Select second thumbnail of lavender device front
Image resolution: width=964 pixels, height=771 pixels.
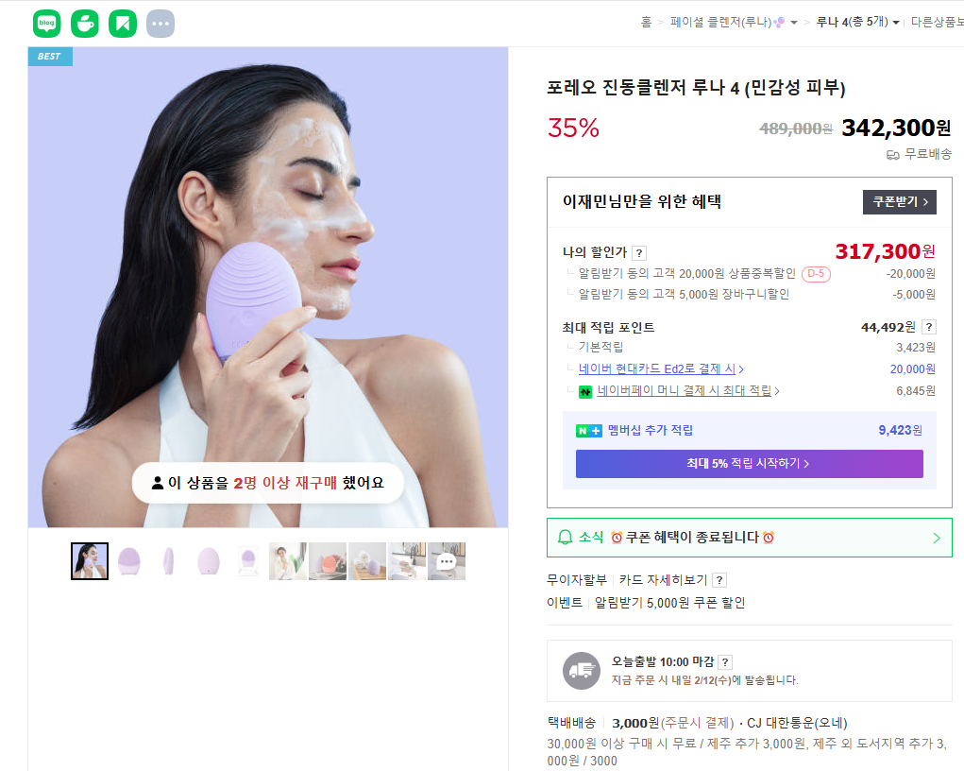coord(129,561)
